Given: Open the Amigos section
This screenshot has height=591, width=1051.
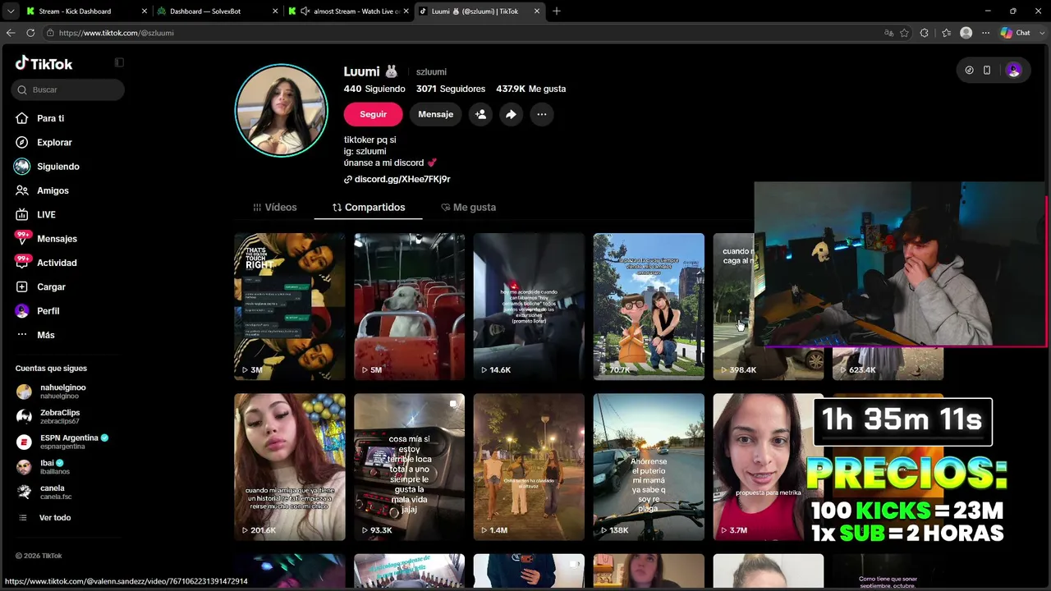Looking at the screenshot, I should pyautogui.click(x=53, y=190).
